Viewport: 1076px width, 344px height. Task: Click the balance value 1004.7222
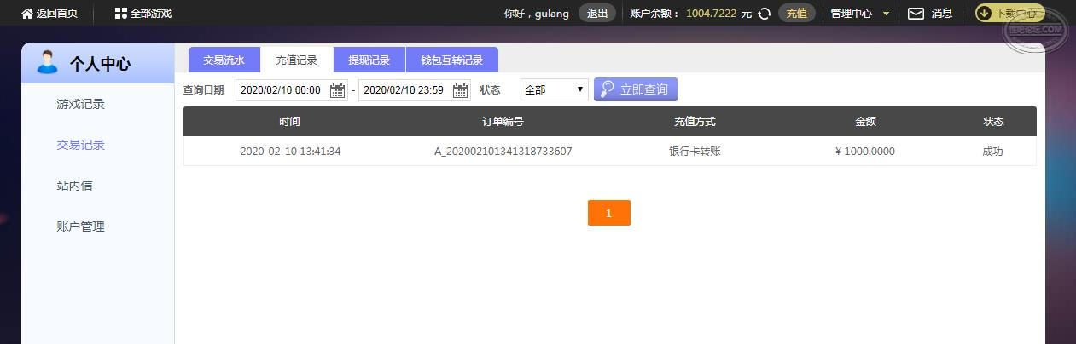pos(712,14)
